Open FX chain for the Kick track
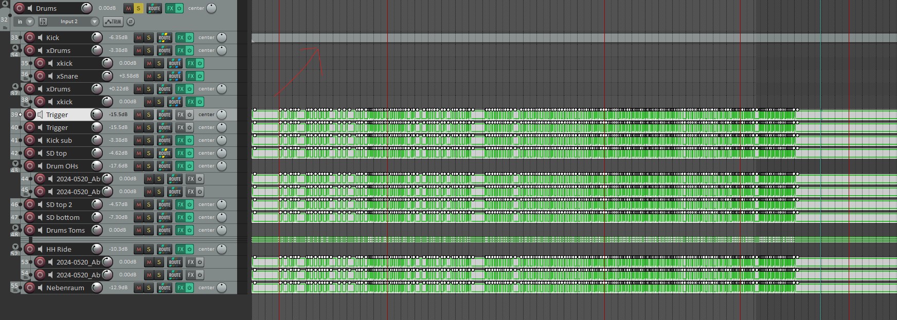The width and height of the screenshot is (897, 320). coord(180,37)
